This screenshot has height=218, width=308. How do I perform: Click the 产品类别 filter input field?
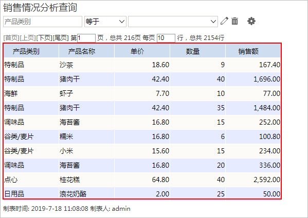(43, 22)
